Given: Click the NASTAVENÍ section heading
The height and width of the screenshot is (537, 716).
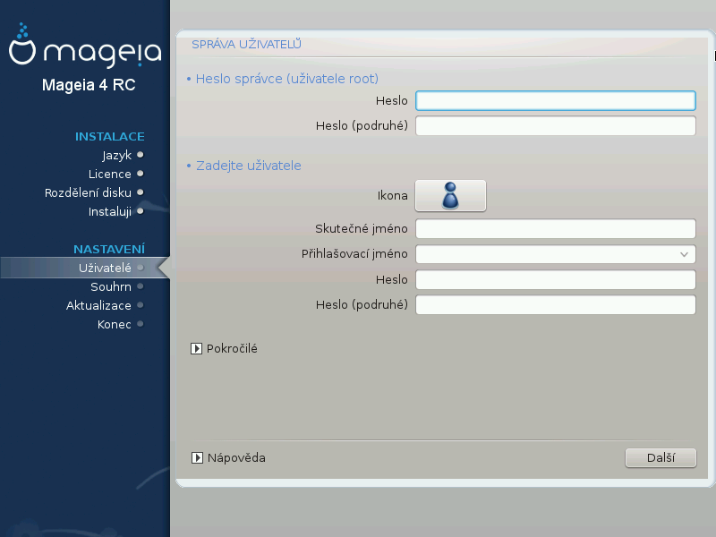Looking at the screenshot, I should [x=109, y=249].
